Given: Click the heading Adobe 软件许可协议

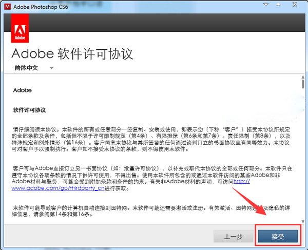Looking at the screenshot, I should [72, 54].
